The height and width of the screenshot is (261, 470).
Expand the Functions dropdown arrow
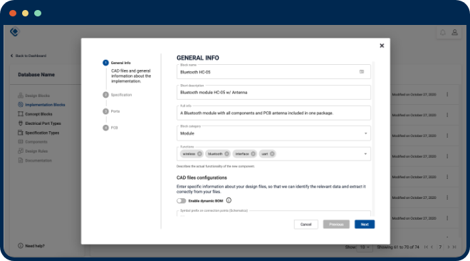click(x=365, y=154)
